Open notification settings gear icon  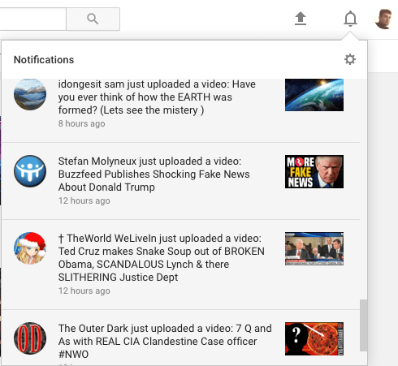coord(350,59)
